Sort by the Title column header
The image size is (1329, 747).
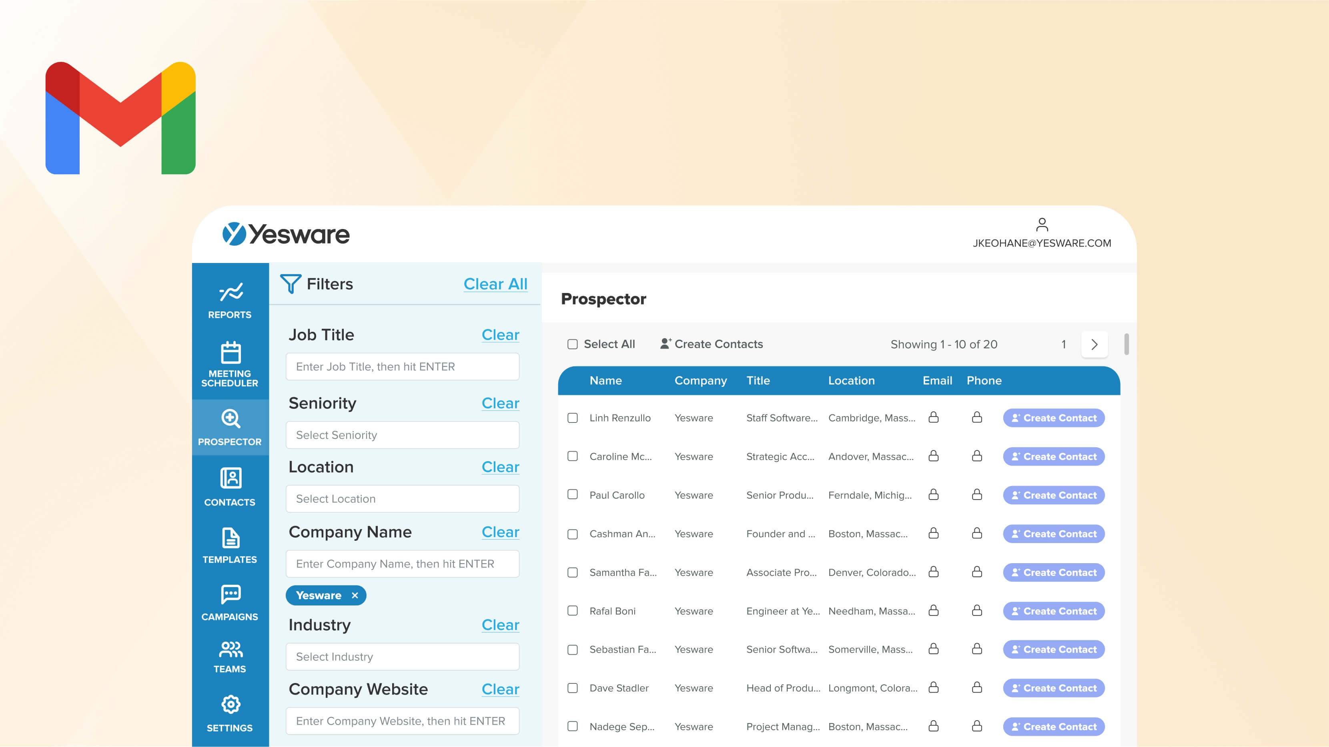[758, 381]
